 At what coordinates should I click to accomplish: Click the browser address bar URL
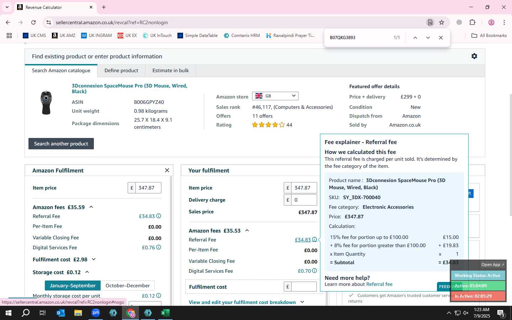[112, 22]
